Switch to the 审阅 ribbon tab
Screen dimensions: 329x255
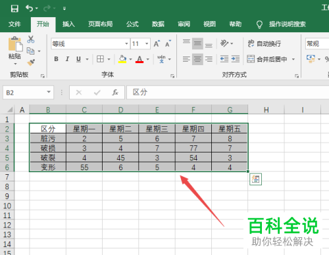184,24
